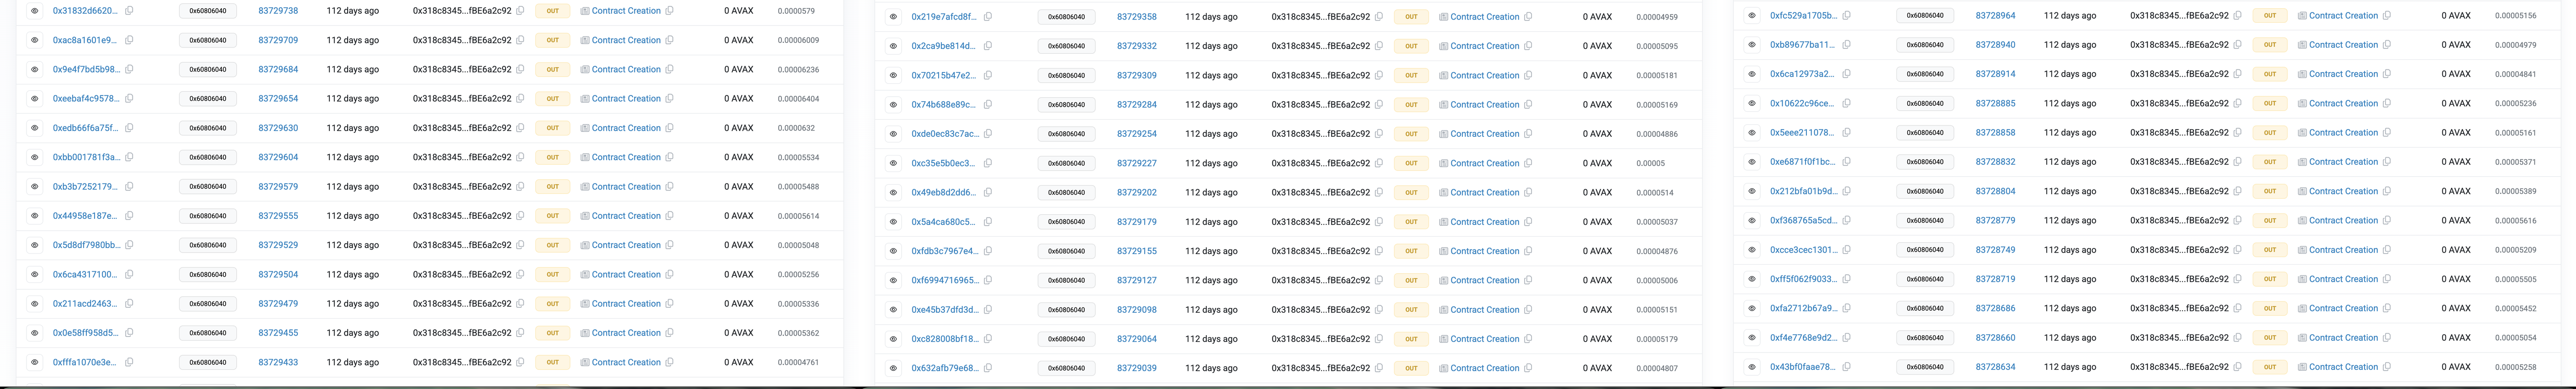This screenshot has width=2576, height=389.
Task: Open transaction 0x5a4ca680c5 details
Action: point(943,222)
